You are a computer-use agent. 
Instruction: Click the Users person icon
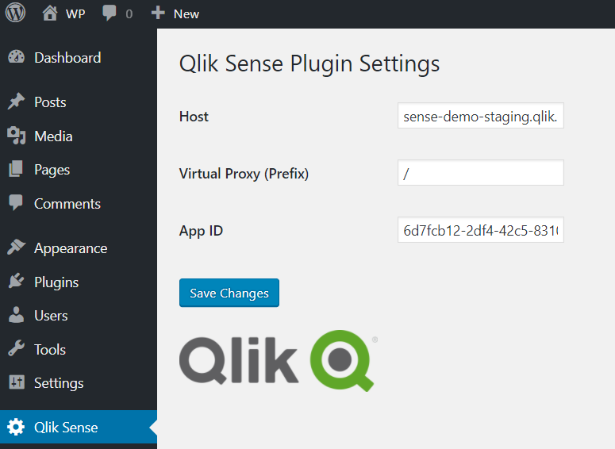[16, 315]
